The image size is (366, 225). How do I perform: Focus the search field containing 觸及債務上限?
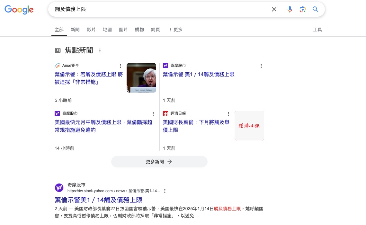click(161, 9)
